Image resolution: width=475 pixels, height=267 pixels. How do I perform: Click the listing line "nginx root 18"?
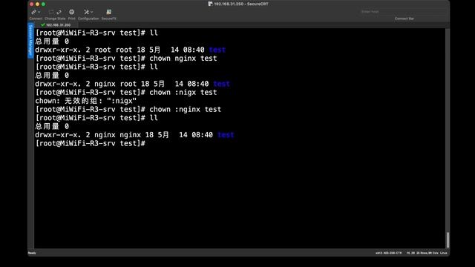pos(132,84)
